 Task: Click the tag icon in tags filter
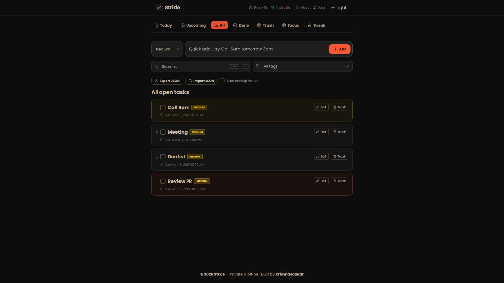[x=258, y=66]
